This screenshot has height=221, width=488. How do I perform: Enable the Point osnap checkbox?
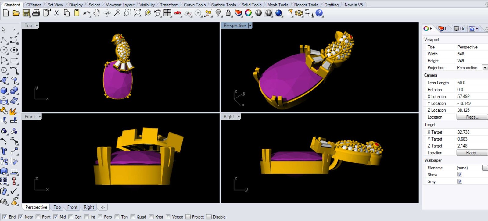point(38,217)
